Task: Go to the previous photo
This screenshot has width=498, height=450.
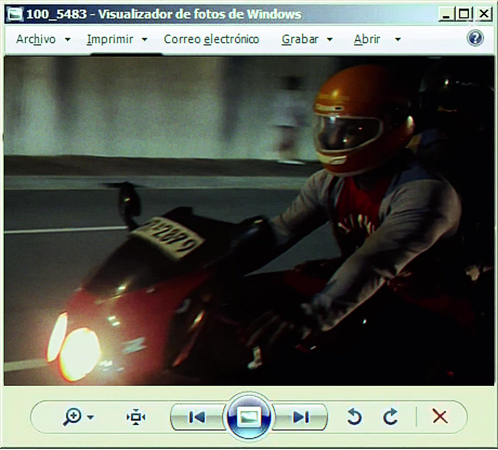Action: (x=197, y=417)
